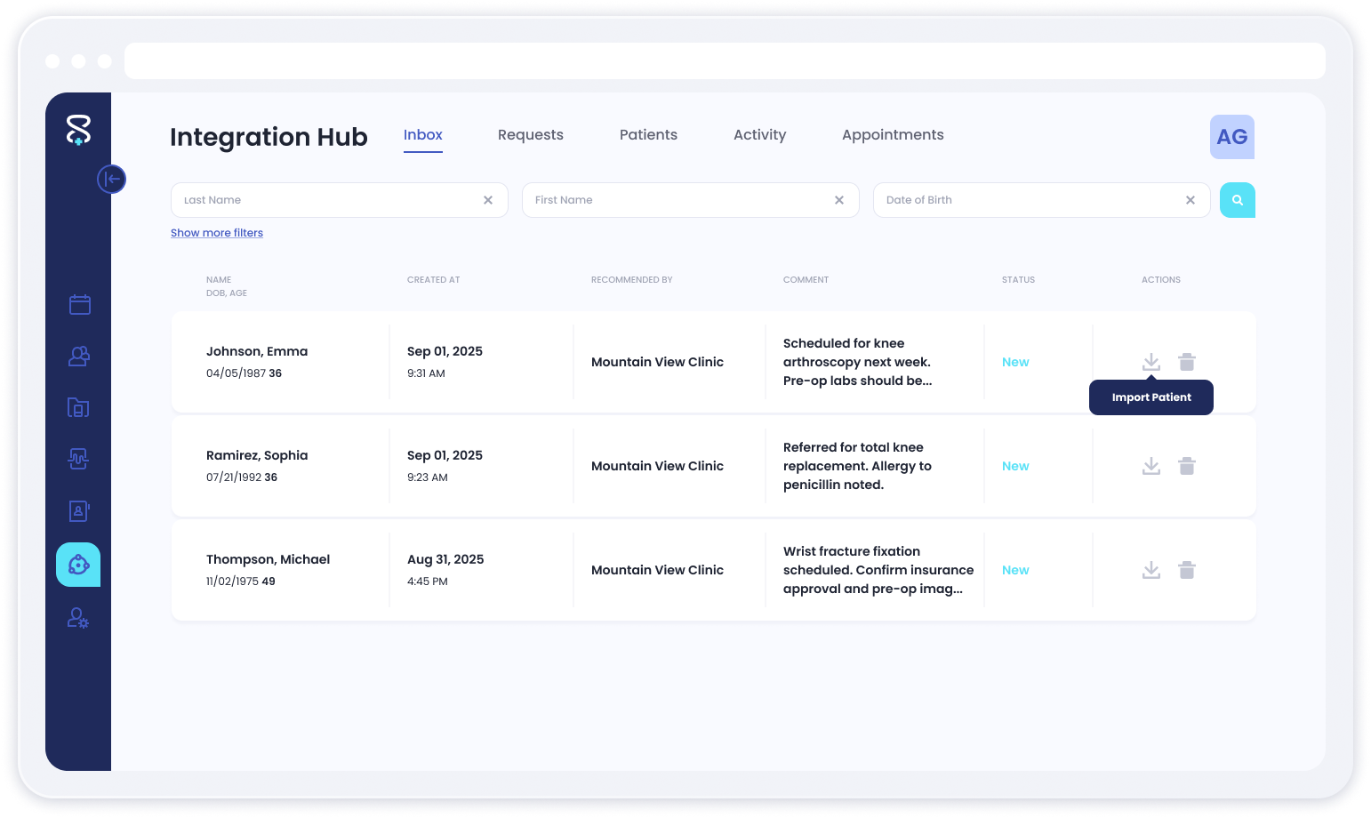Clear the Last Name filter with the X
Viewport: 1371px width, 818px height.
(x=488, y=200)
